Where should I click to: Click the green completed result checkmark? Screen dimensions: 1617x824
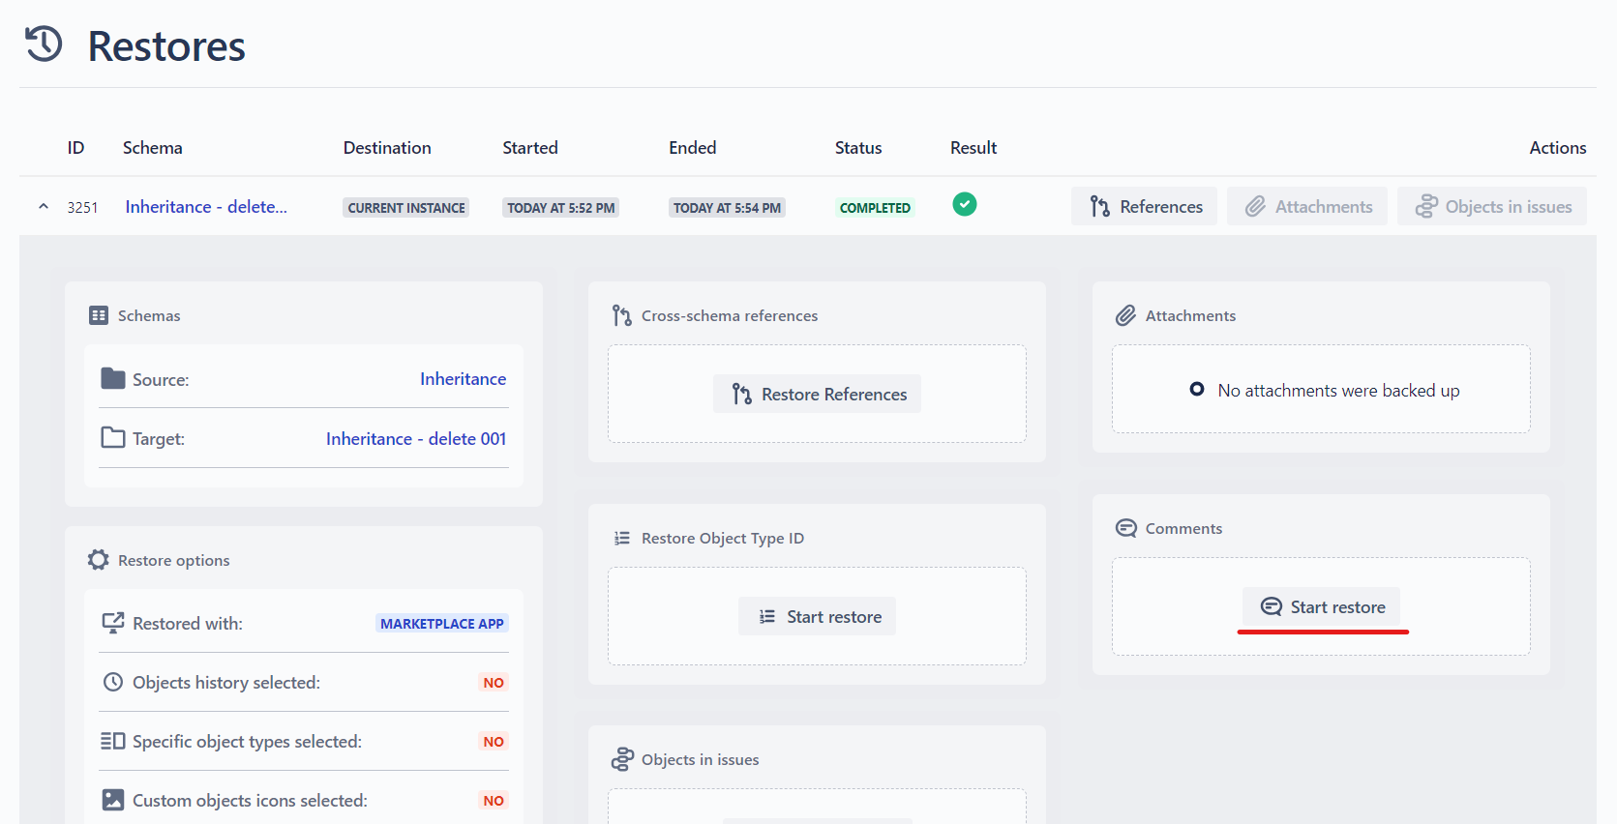(x=964, y=205)
